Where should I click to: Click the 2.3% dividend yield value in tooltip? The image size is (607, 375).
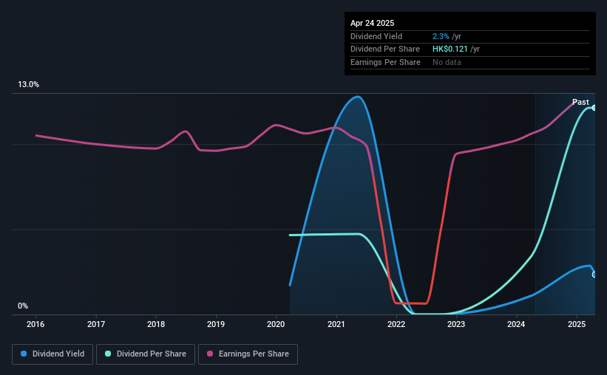[x=441, y=36]
